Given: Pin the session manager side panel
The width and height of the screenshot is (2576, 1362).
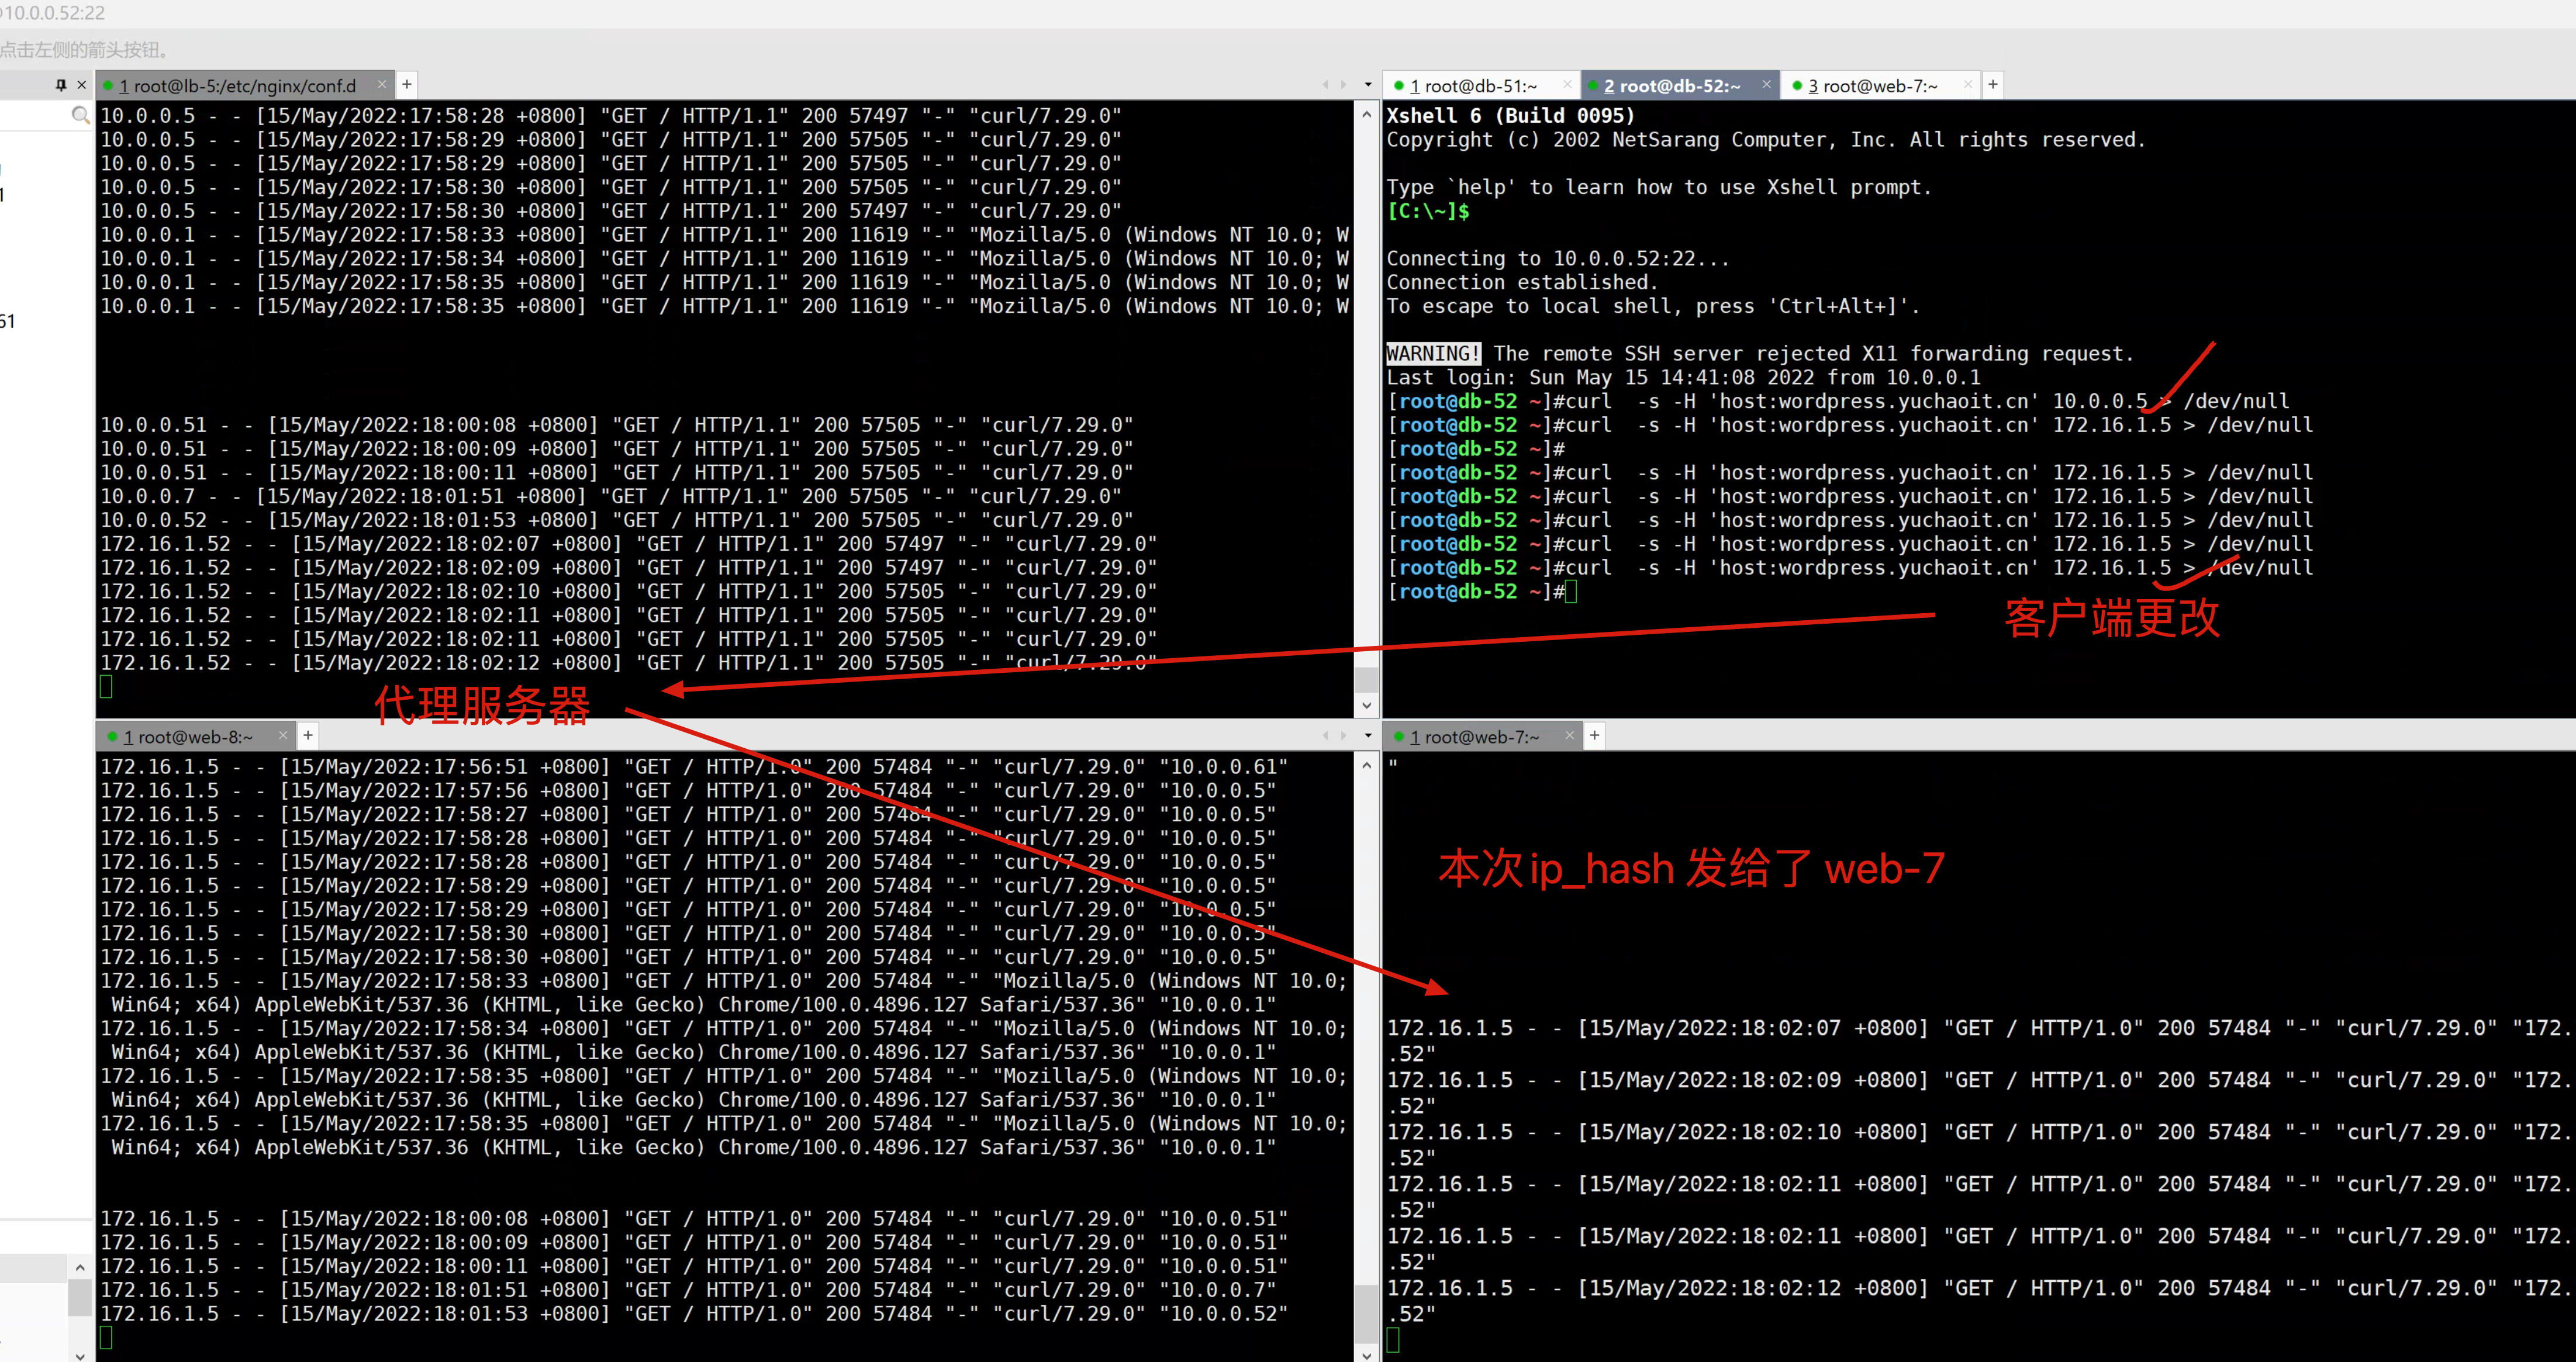Looking at the screenshot, I should pos(61,85).
